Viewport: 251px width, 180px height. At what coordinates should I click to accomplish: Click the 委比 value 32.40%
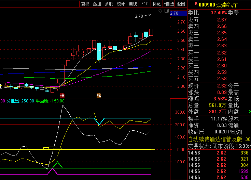pyautogui.click(x=219, y=13)
